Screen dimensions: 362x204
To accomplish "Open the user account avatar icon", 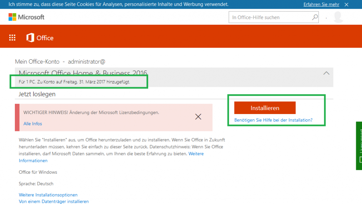I will [x=338, y=17].
